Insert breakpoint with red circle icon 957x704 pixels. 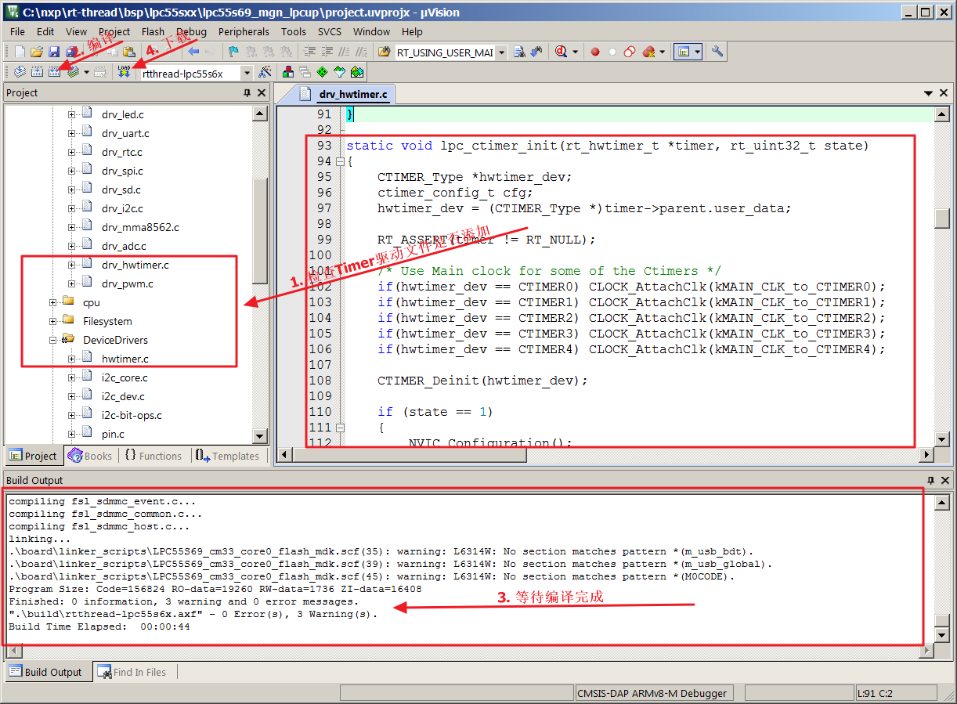(x=595, y=52)
